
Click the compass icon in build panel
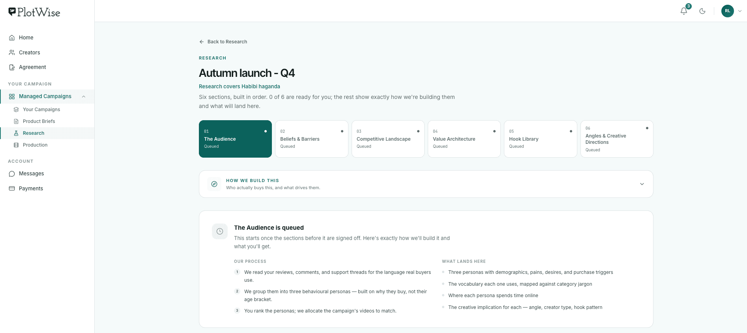[214, 184]
